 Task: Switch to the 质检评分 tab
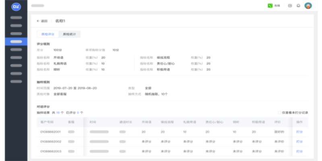pos(47,34)
